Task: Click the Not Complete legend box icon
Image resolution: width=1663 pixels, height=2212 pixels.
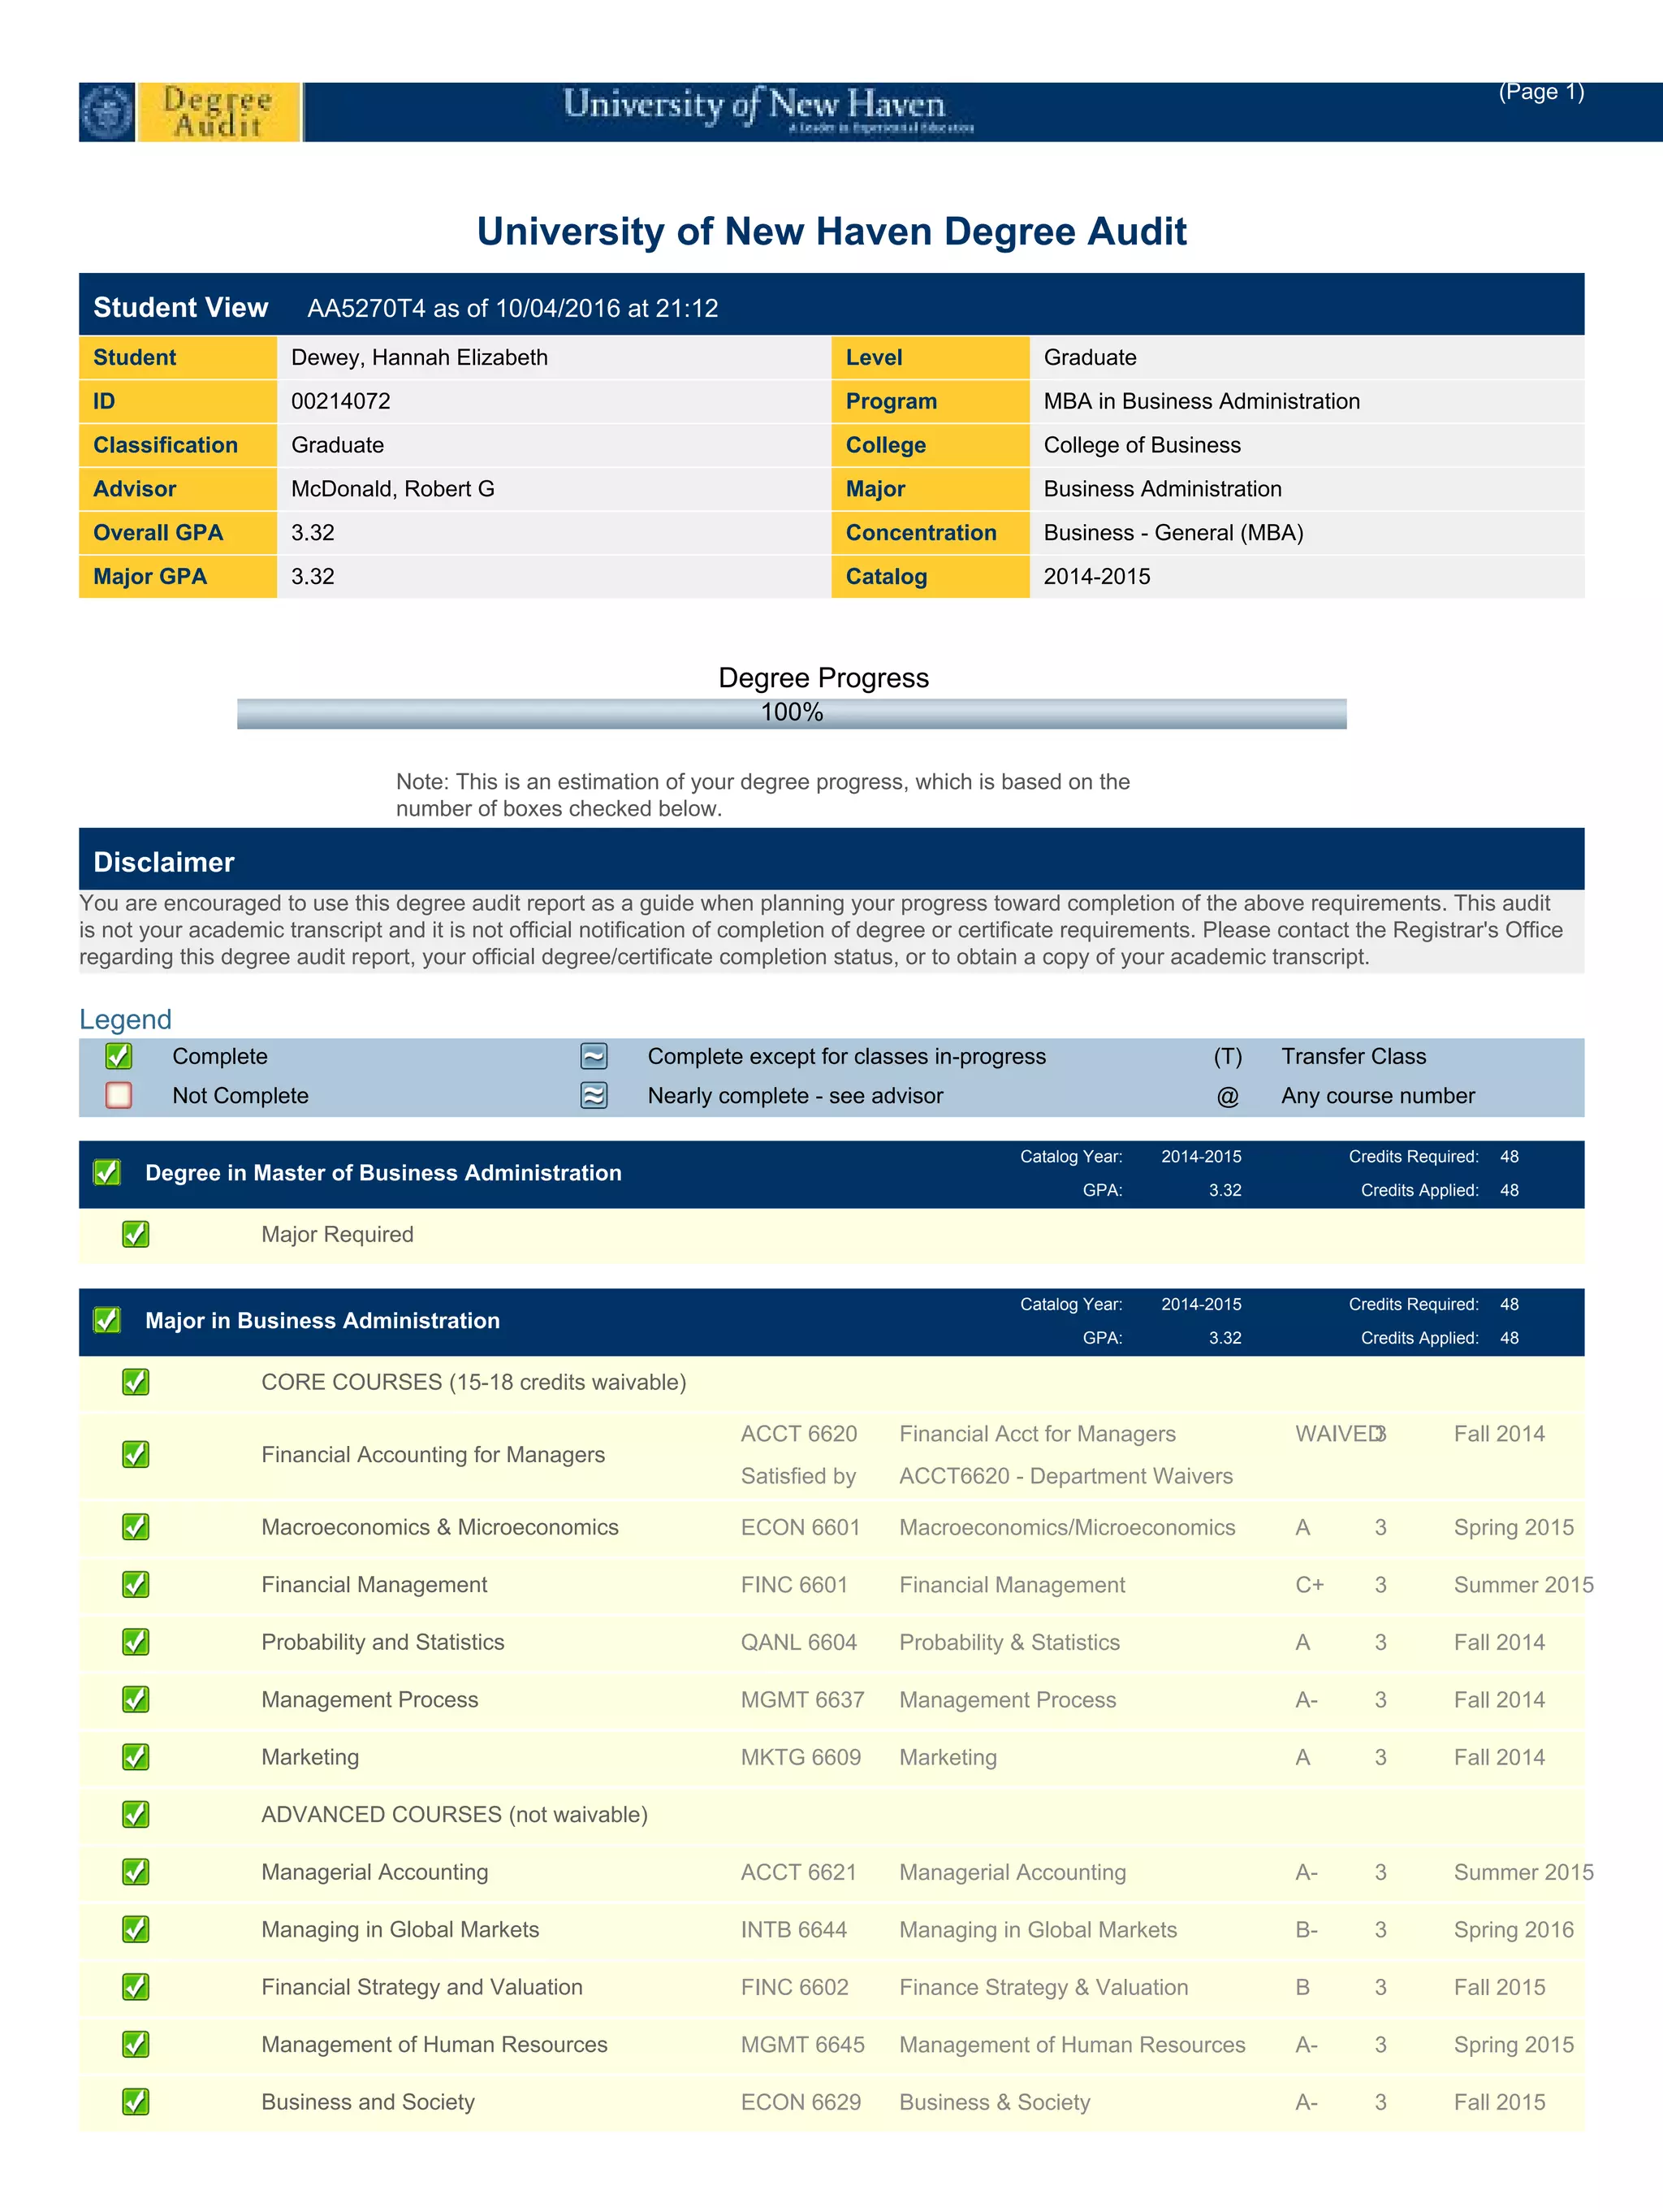Action: point(118,1095)
